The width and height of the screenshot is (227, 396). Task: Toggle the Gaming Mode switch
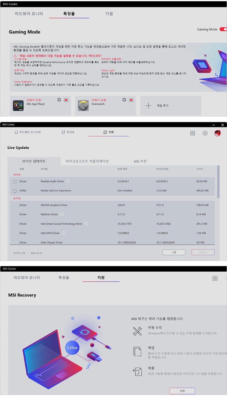223,29
